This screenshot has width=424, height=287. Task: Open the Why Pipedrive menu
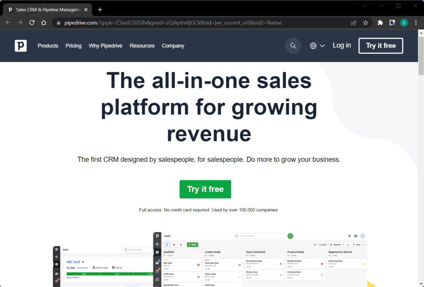tap(106, 46)
